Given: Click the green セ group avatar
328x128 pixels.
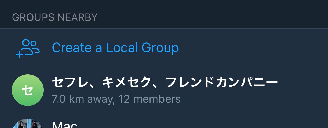Looking at the screenshot, I should pos(28,90).
